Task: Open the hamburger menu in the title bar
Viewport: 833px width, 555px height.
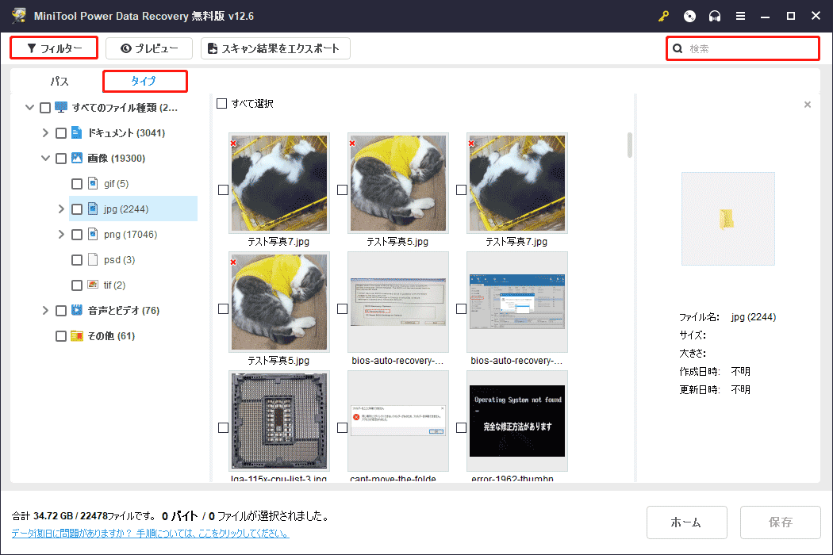Action: pos(740,15)
